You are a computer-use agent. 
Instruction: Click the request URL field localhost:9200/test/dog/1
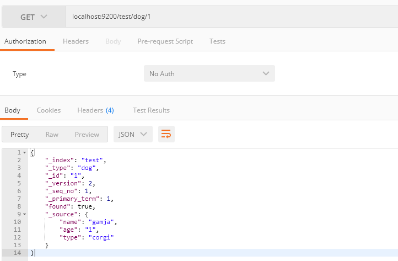[232, 17]
